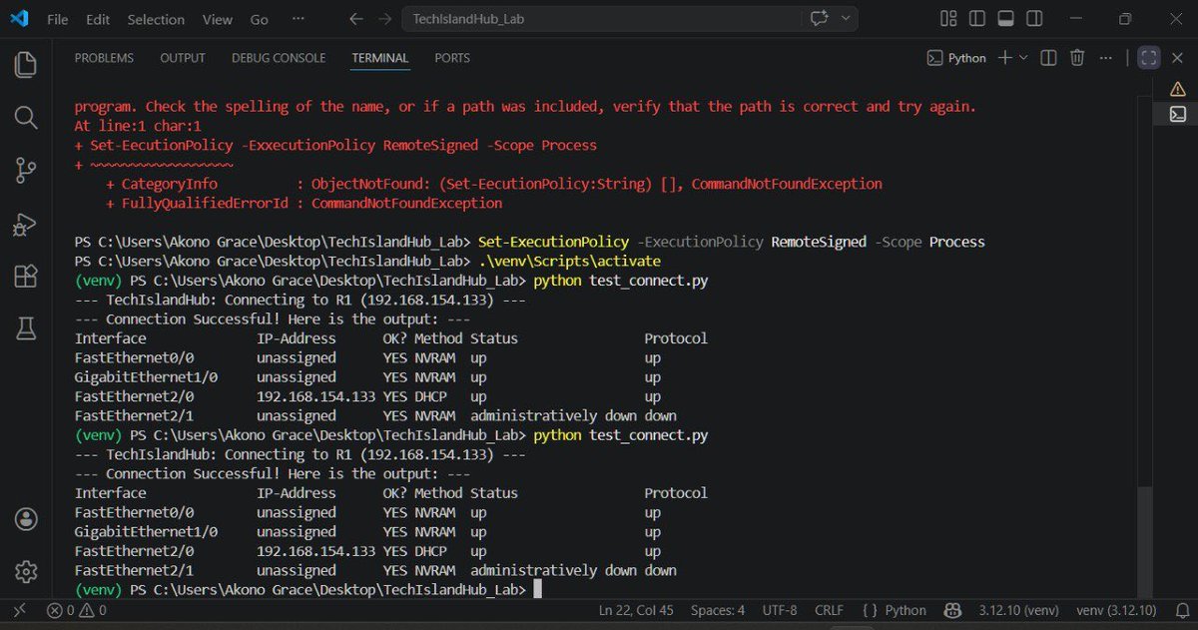Open the File menu
1198x630 pixels.
(58, 19)
